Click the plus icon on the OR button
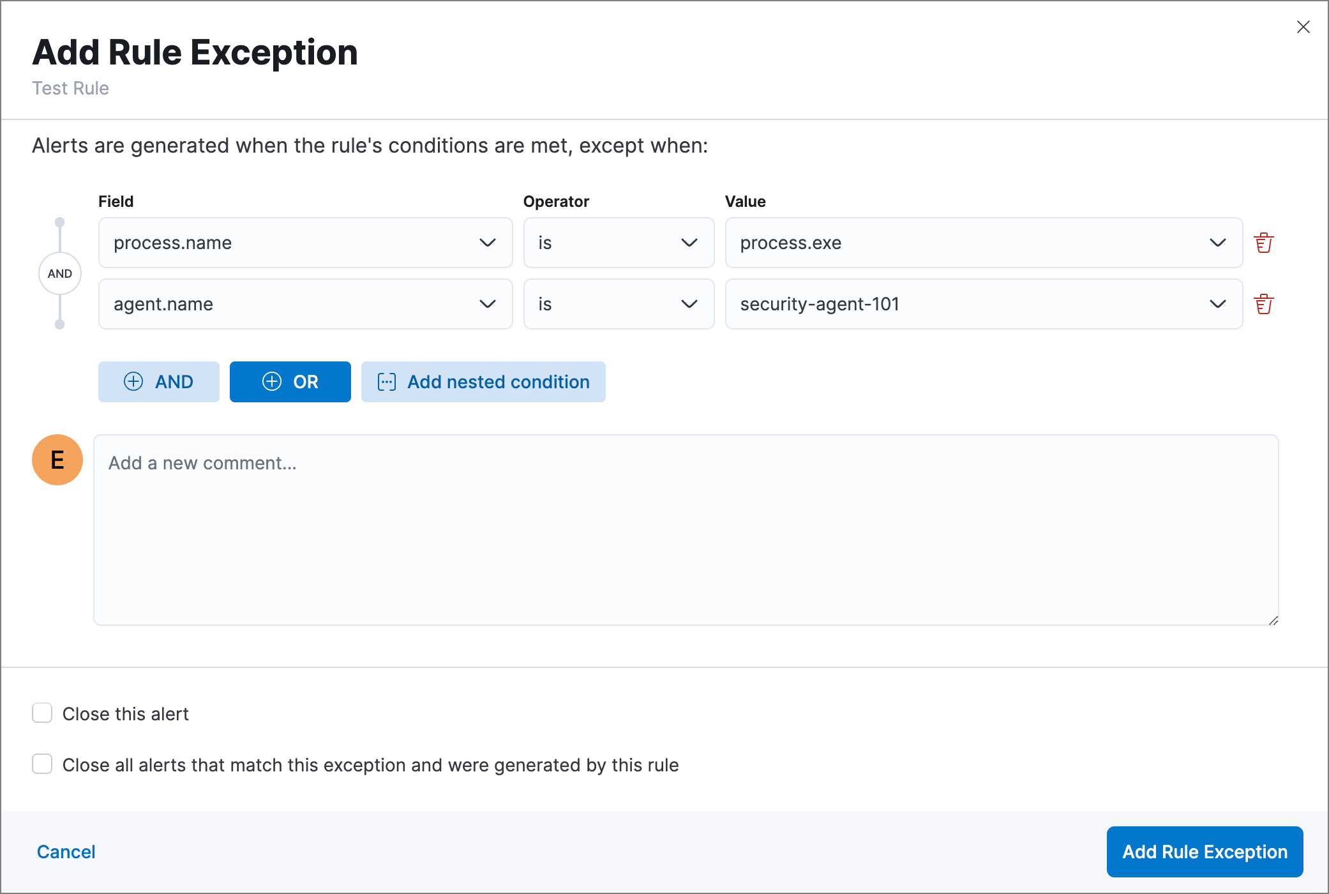 point(272,381)
